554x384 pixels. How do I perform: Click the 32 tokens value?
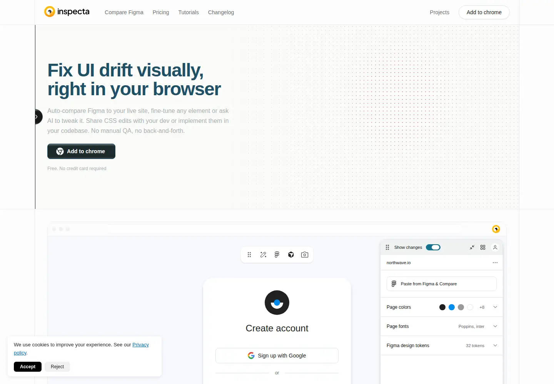click(475, 346)
